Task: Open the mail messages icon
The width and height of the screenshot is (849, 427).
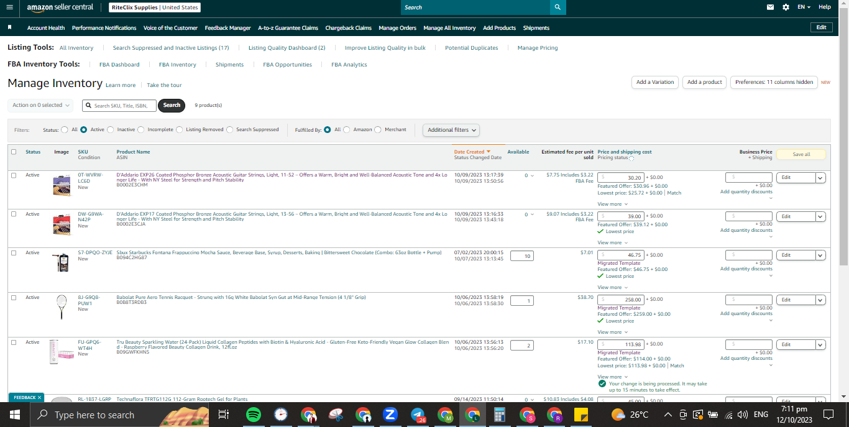Action: [x=771, y=7]
